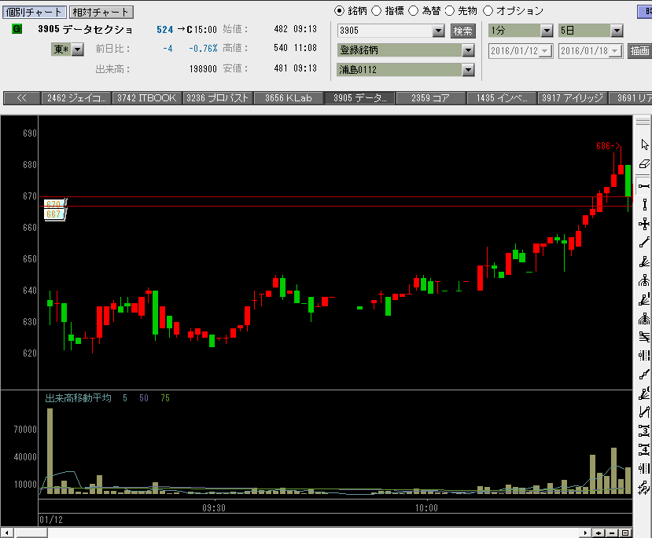Select the converging speed-lines tool
Screen dimensions: 652x538
tap(644, 336)
